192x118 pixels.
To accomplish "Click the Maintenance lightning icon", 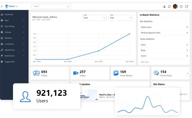I will [2, 56].
